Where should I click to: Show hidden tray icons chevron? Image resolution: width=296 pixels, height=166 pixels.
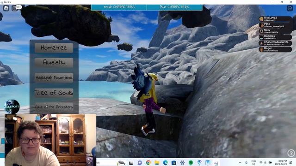(x=240, y=162)
